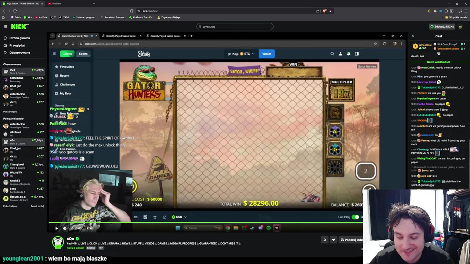Toggle stream notifications bell
The image size is (470, 264).
click(325, 240)
